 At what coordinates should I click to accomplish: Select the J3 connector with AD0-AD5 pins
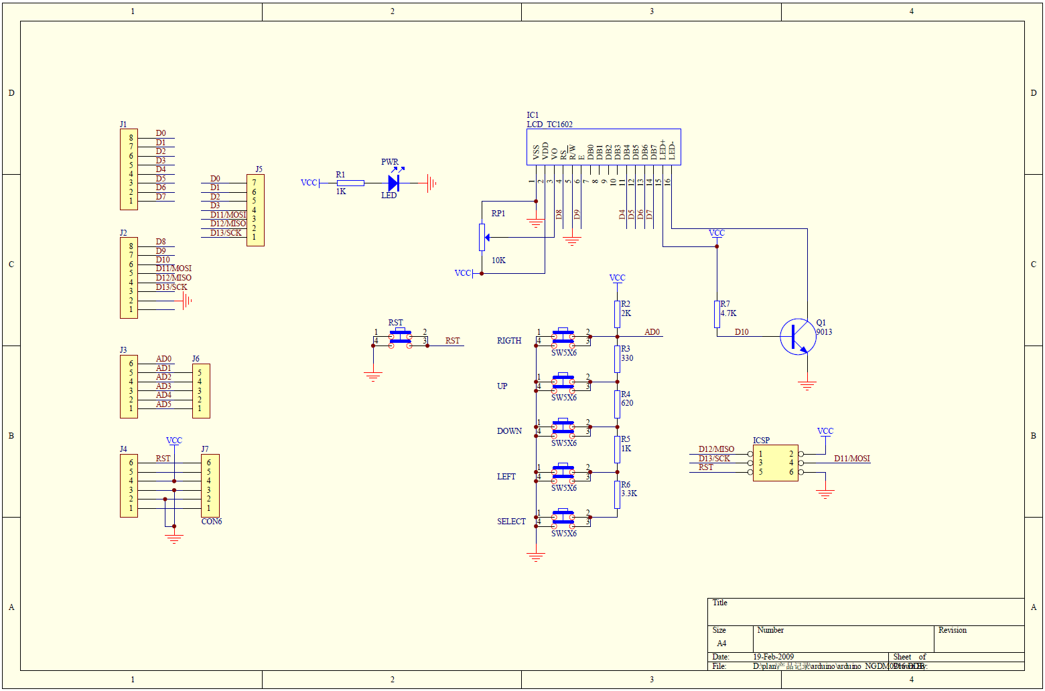click(129, 385)
